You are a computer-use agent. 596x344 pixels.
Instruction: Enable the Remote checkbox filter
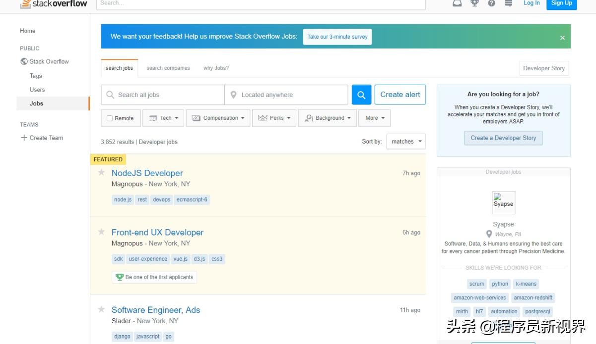(x=110, y=118)
